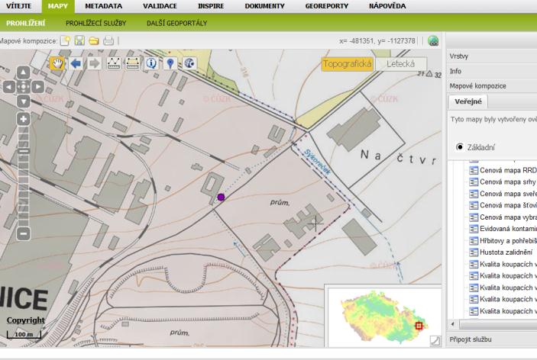Open the Metadata menu
Image resolution: width=537 pixels, height=360 pixels.
pyautogui.click(x=103, y=6)
